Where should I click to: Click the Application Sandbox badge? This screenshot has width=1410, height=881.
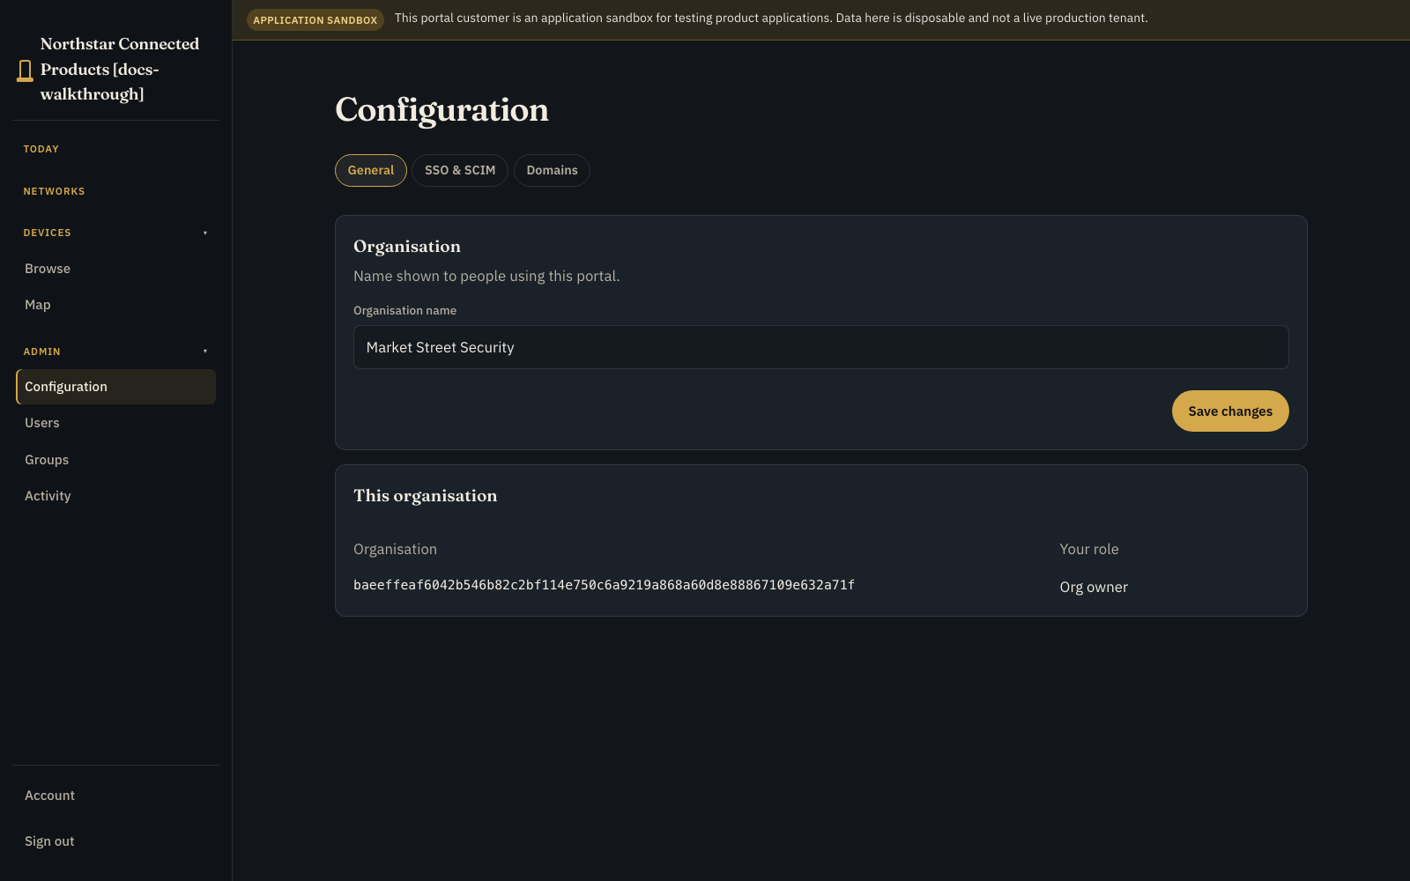(315, 19)
